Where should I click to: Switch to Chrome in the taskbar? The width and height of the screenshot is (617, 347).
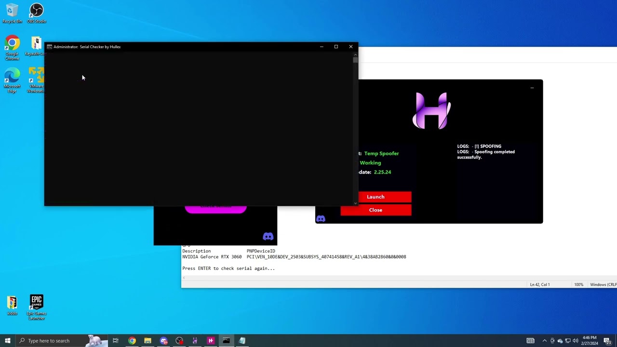pyautogui.click(x=132, y=341)
